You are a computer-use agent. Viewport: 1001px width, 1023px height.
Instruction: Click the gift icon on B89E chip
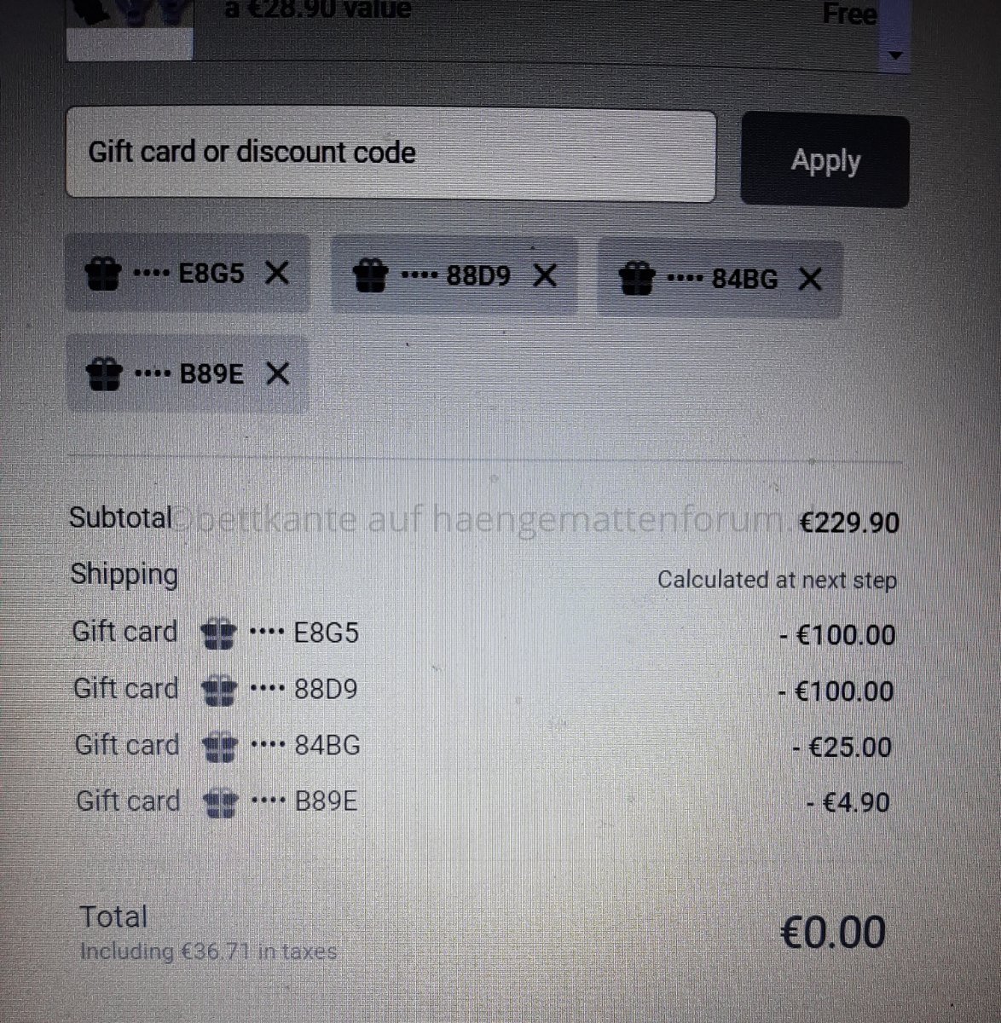tap(104, 374)
